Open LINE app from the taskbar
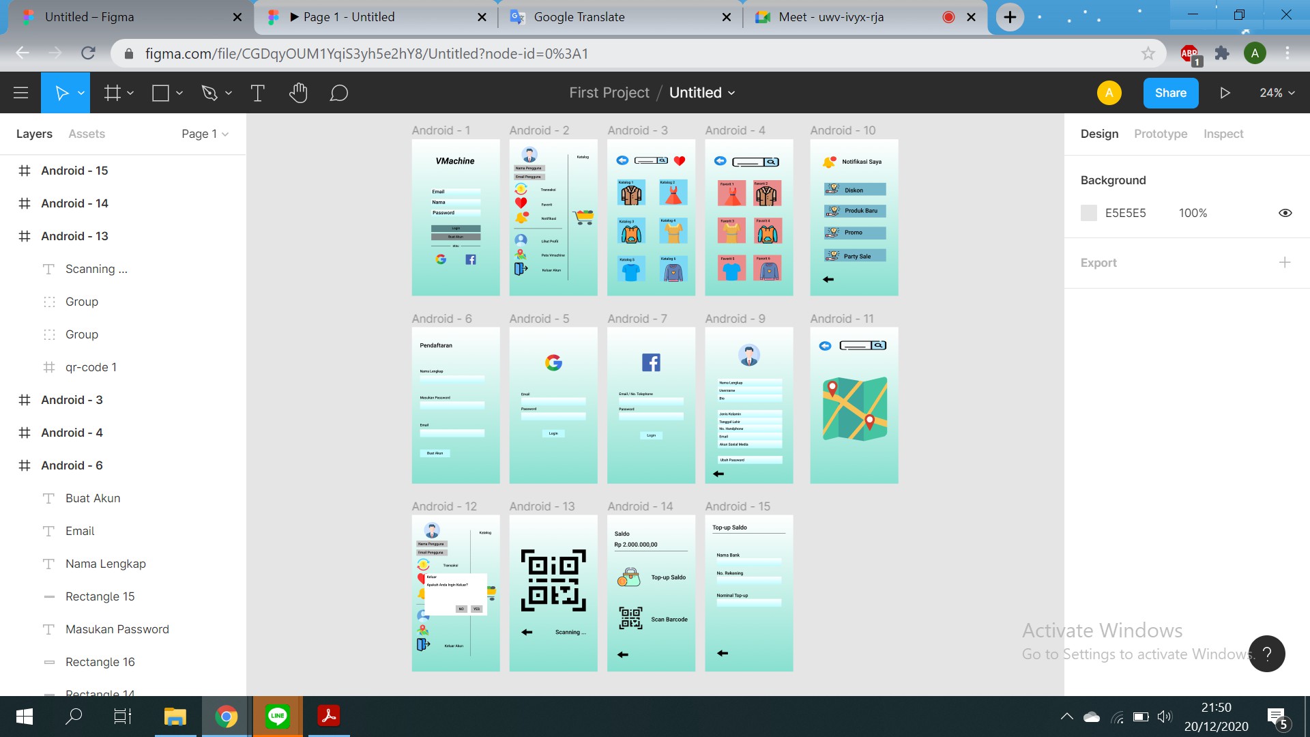 [x=277, y=717]
